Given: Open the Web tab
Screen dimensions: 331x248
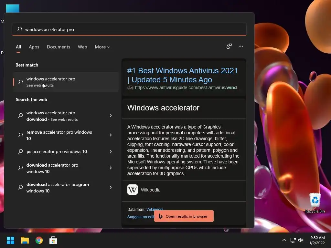Looking at the screenshot, I should (82, 47).
